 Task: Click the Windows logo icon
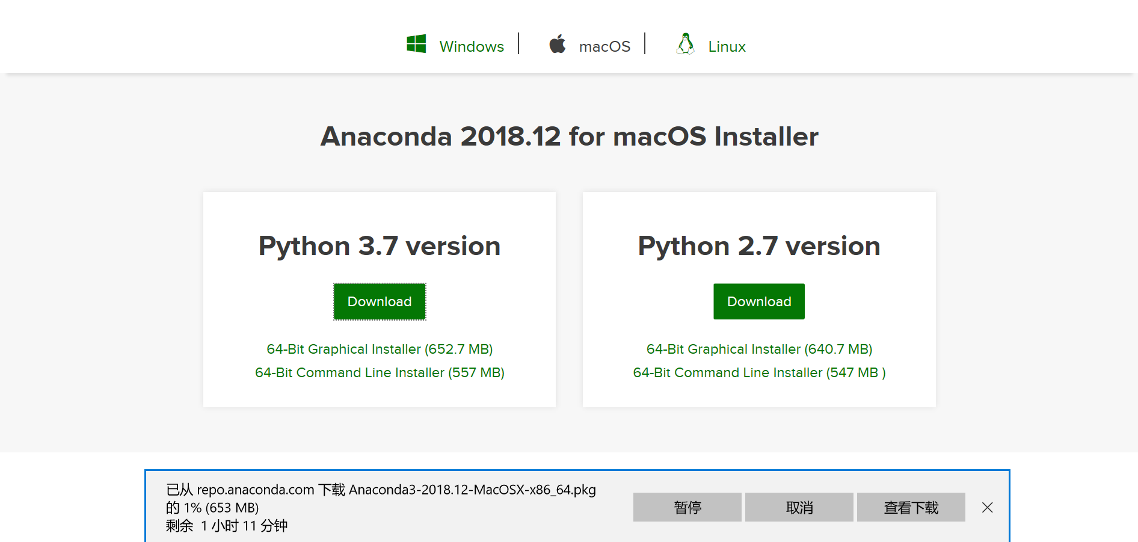[416, 44]
